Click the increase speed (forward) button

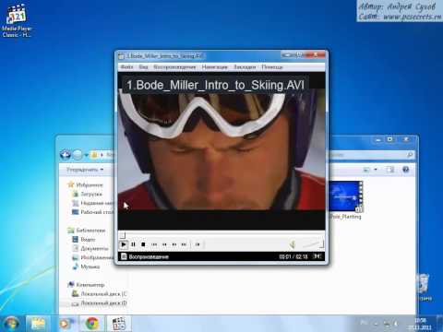(x=174, y=244)
